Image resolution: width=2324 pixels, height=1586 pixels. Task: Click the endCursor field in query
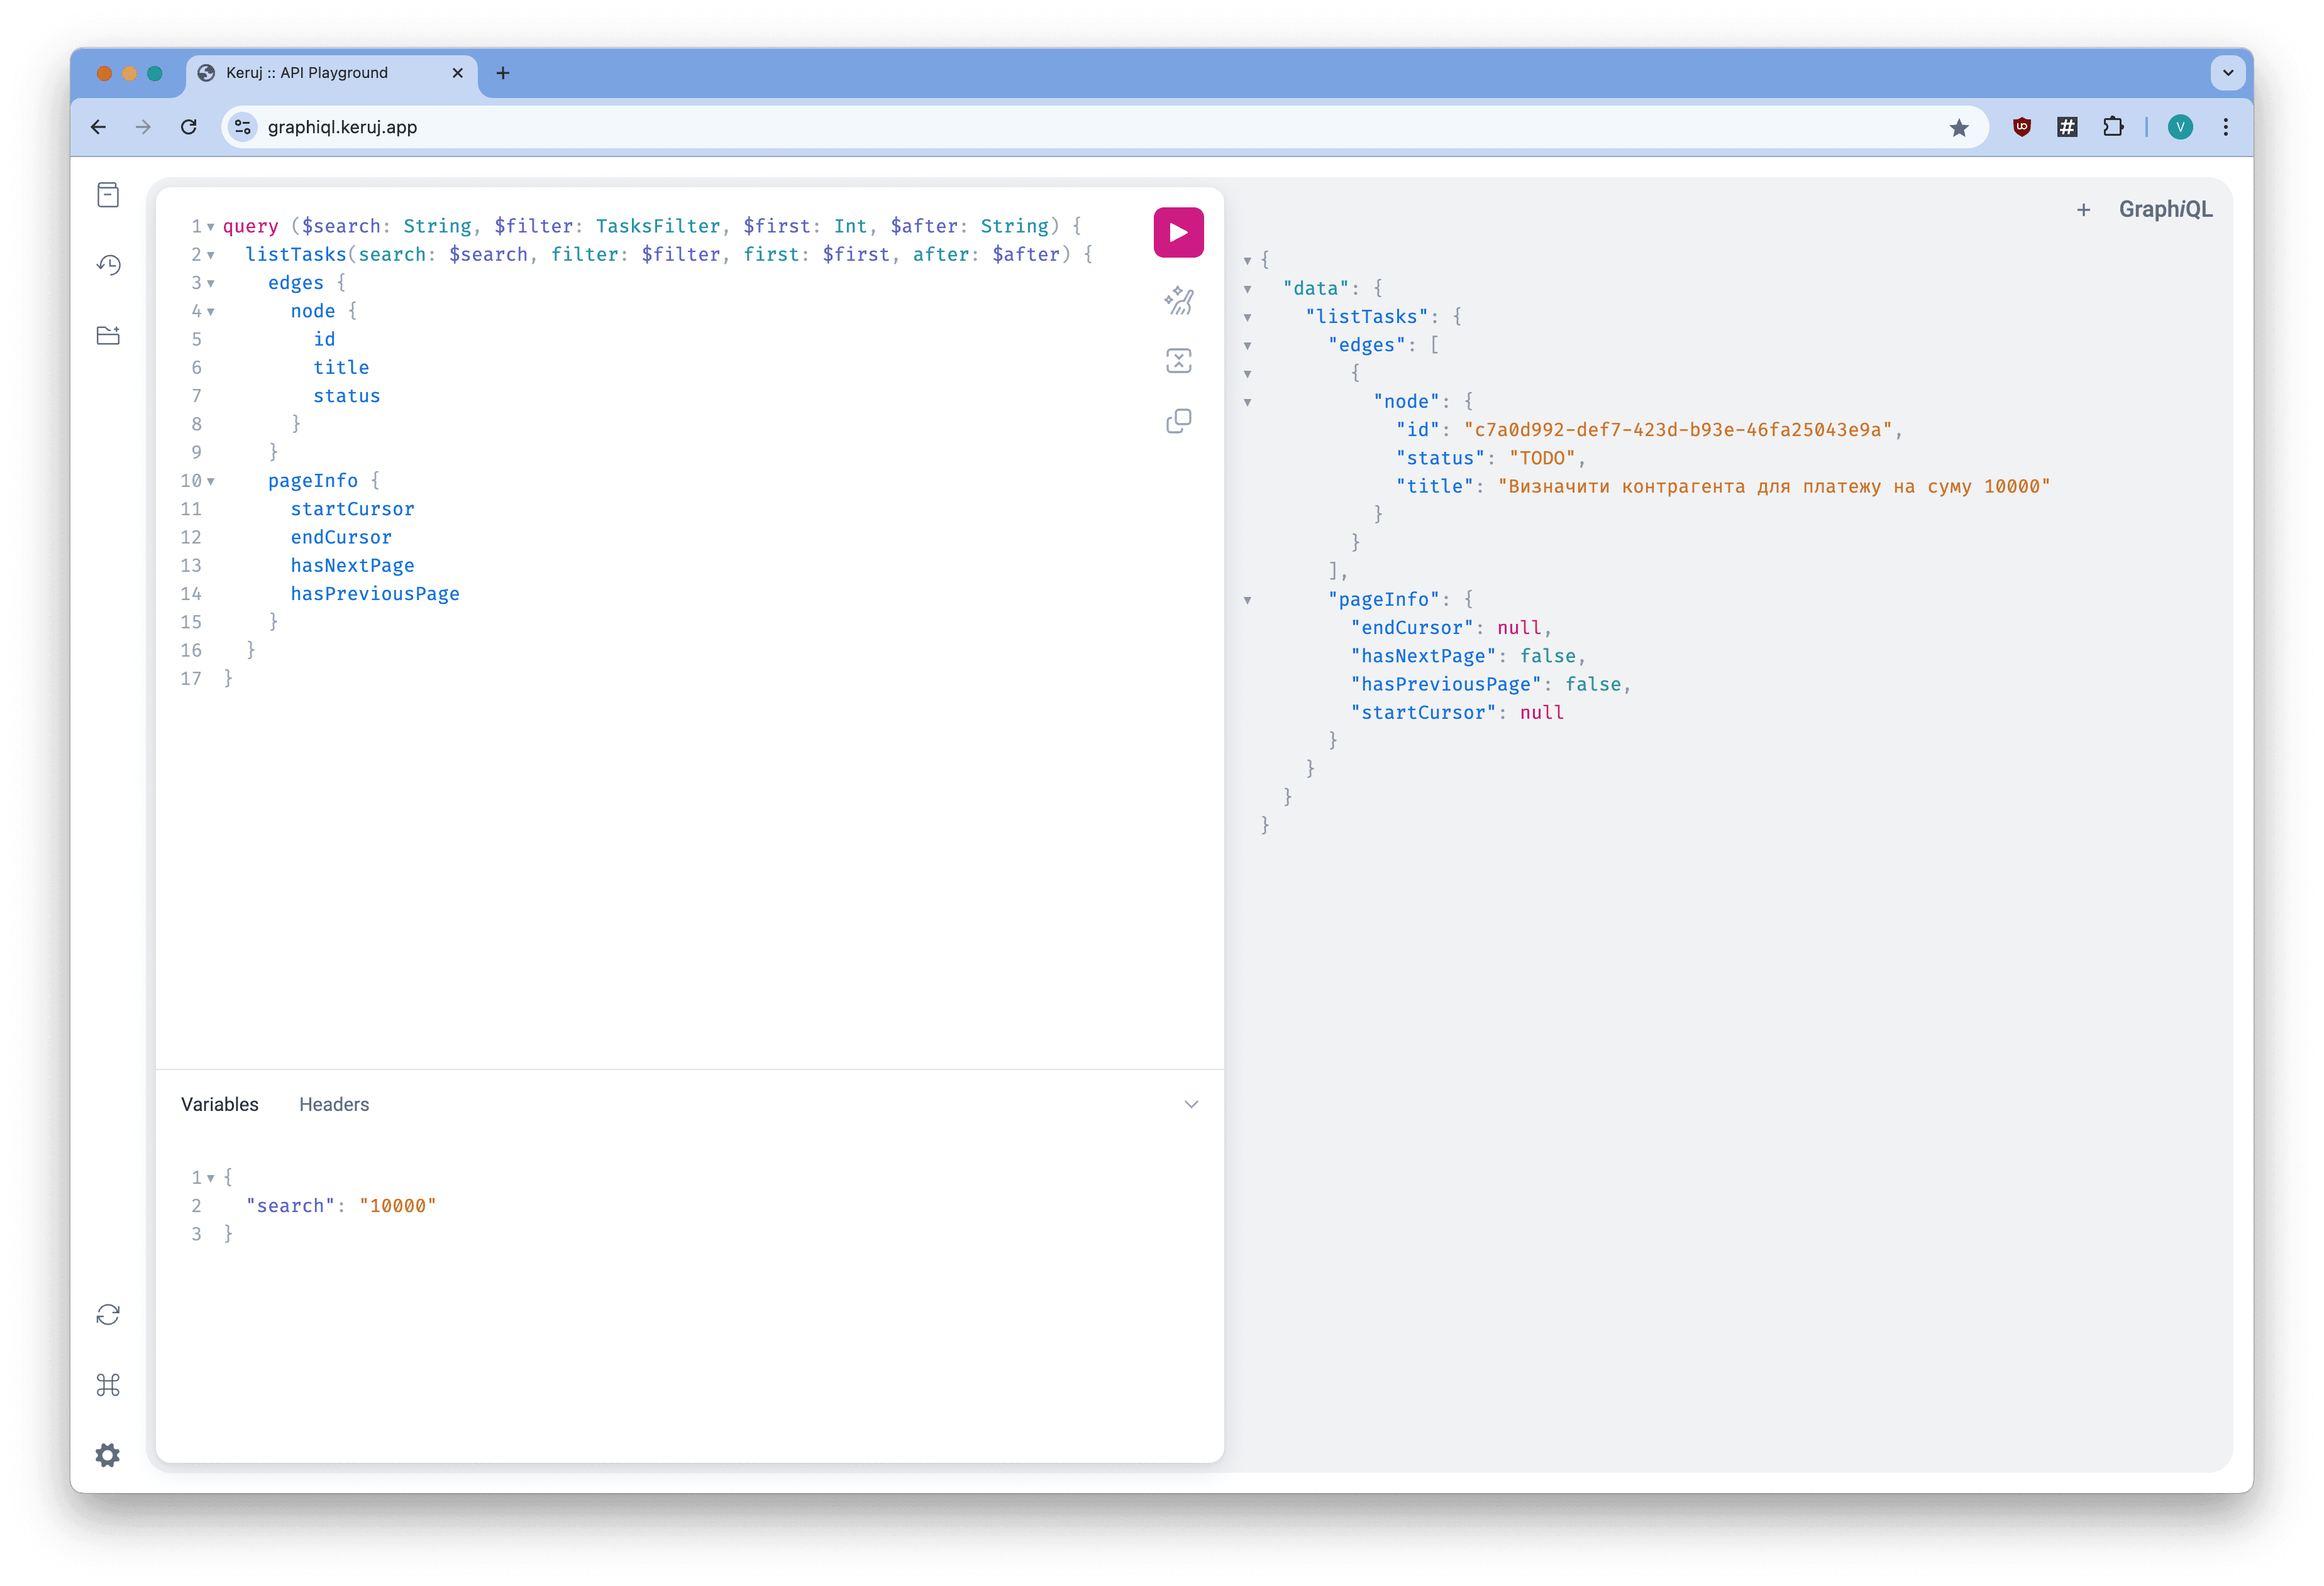(341, 537)
